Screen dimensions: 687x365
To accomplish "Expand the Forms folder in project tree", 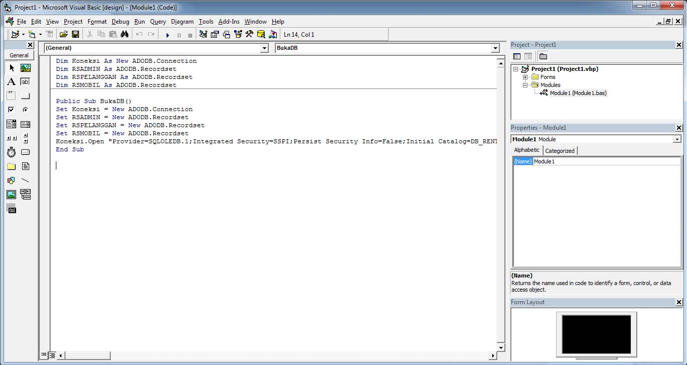I will 525,77.
